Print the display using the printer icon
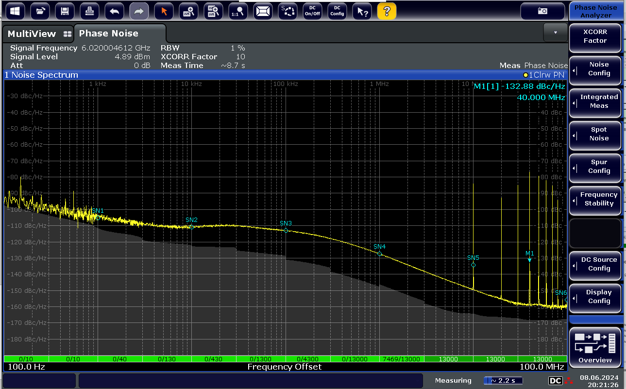Viewport: 626px width, 389px height. tap(89, 11)
